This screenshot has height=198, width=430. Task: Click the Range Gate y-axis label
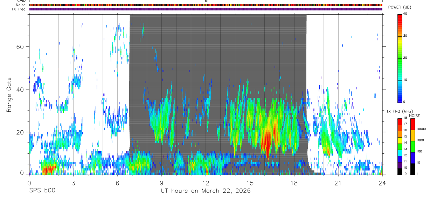tap(9, 95)
